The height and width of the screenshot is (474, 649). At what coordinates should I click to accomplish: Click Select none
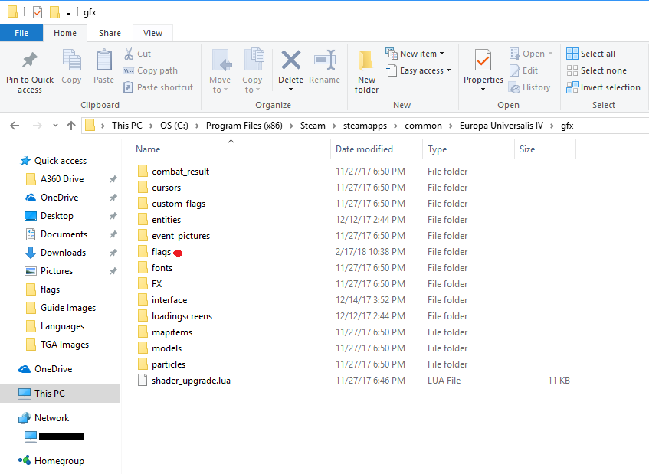[x=597, y=70]
